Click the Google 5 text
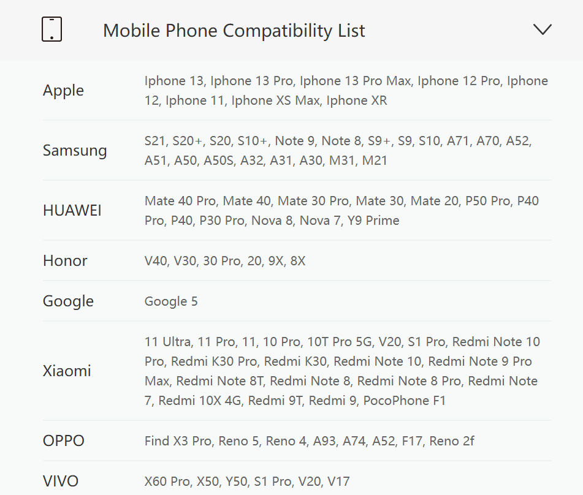 (x=171, y=301)
